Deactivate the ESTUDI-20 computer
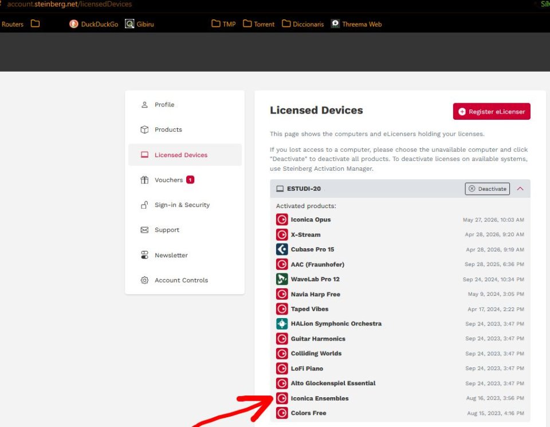Image resolution: width=550 pixels, height=427 pixels. 487,189
